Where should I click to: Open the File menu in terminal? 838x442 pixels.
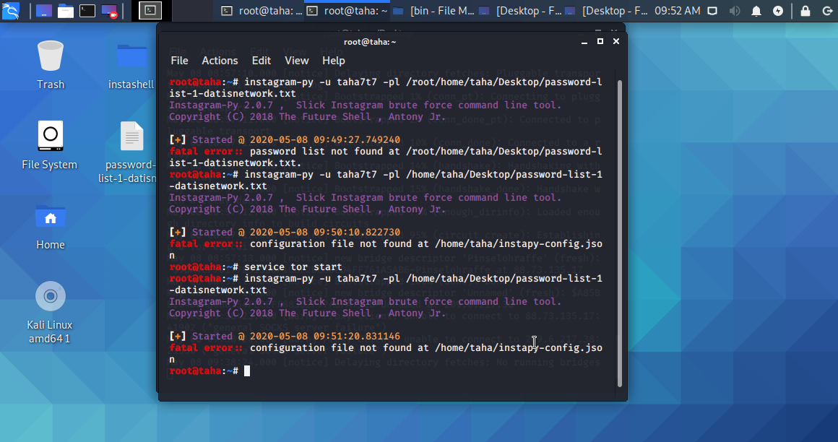pyautogui.click(x=179, y=61)
